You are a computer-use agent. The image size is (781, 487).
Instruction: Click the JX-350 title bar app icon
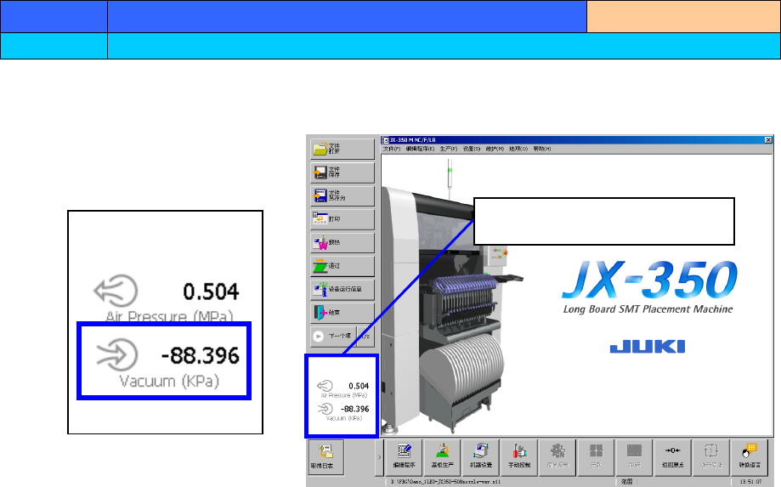click(x=385, y=140)
